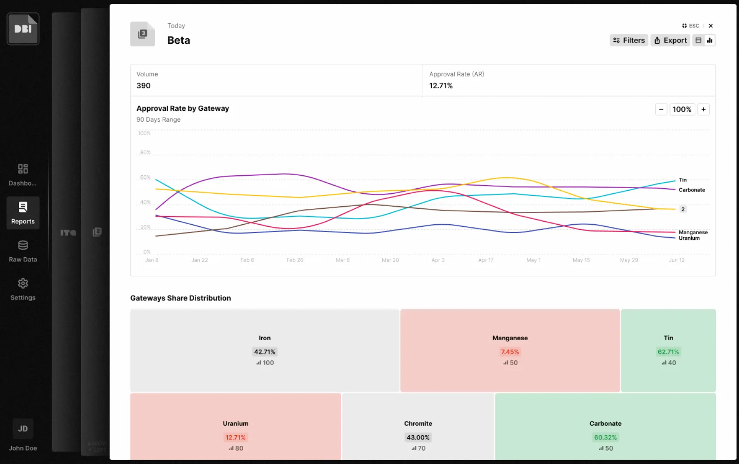Open the background ITO stacked panel
Screen dimensions: 739x464
(67, 232)
